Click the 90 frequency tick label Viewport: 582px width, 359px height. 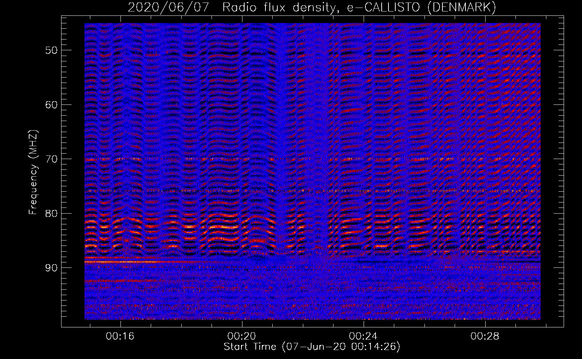click(51, 268)
